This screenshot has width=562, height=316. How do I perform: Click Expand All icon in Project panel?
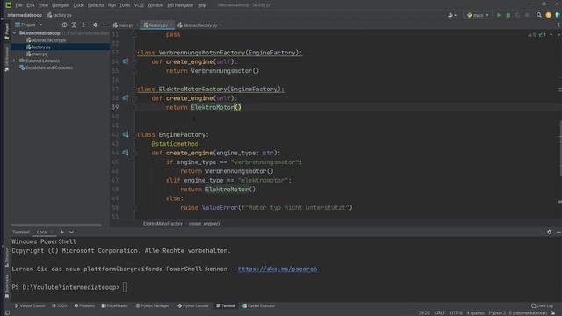pyautogui.click(x=74, y=25)
